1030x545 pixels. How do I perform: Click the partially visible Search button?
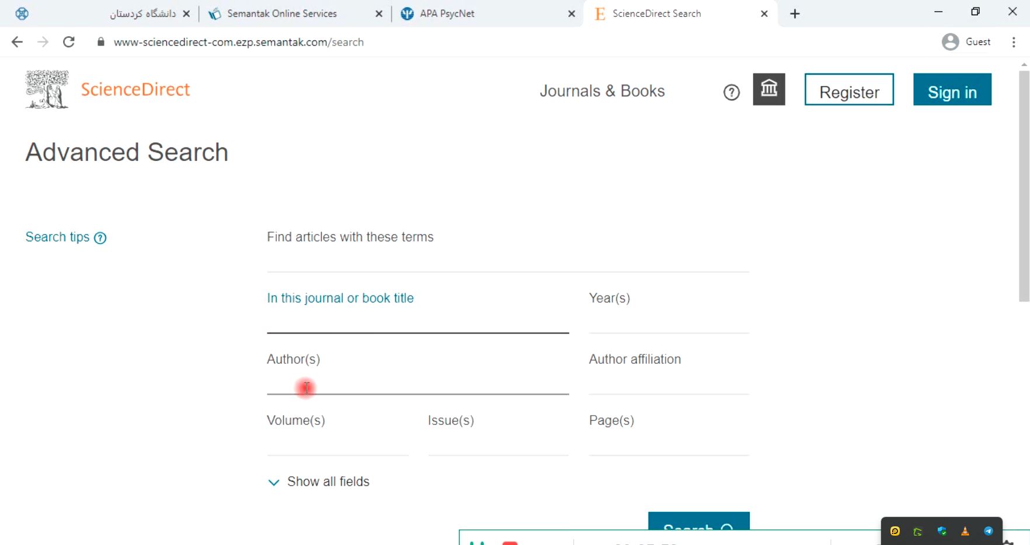coord(699,521)
